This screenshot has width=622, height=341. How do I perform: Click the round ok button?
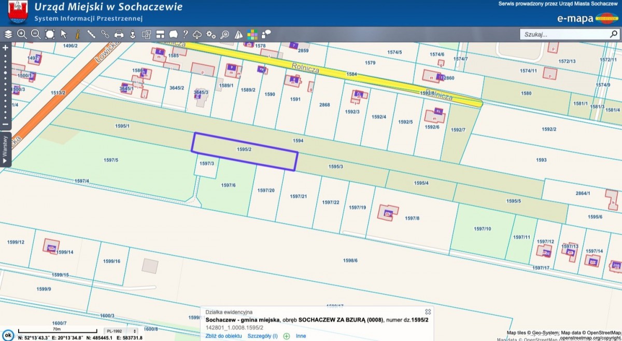coord(7,335)
